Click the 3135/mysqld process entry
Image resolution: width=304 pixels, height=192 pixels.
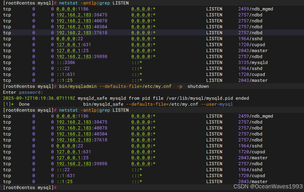tap(253, 63)
